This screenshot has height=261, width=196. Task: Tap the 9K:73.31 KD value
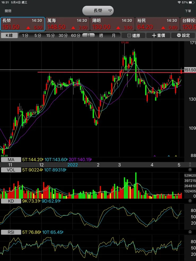point(31,201)
